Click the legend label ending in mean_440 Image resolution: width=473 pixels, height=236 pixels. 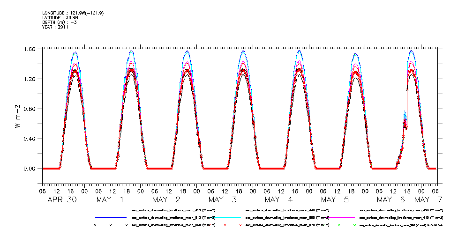pos(287,210)
